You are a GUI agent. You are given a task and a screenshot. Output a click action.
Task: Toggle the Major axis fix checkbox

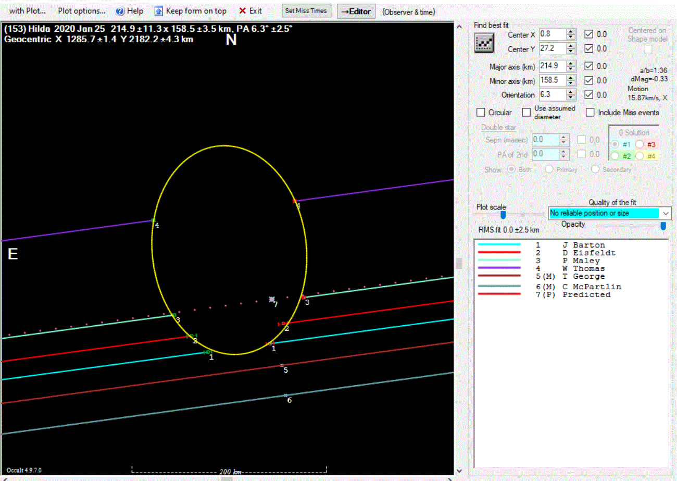click(588, 66)
